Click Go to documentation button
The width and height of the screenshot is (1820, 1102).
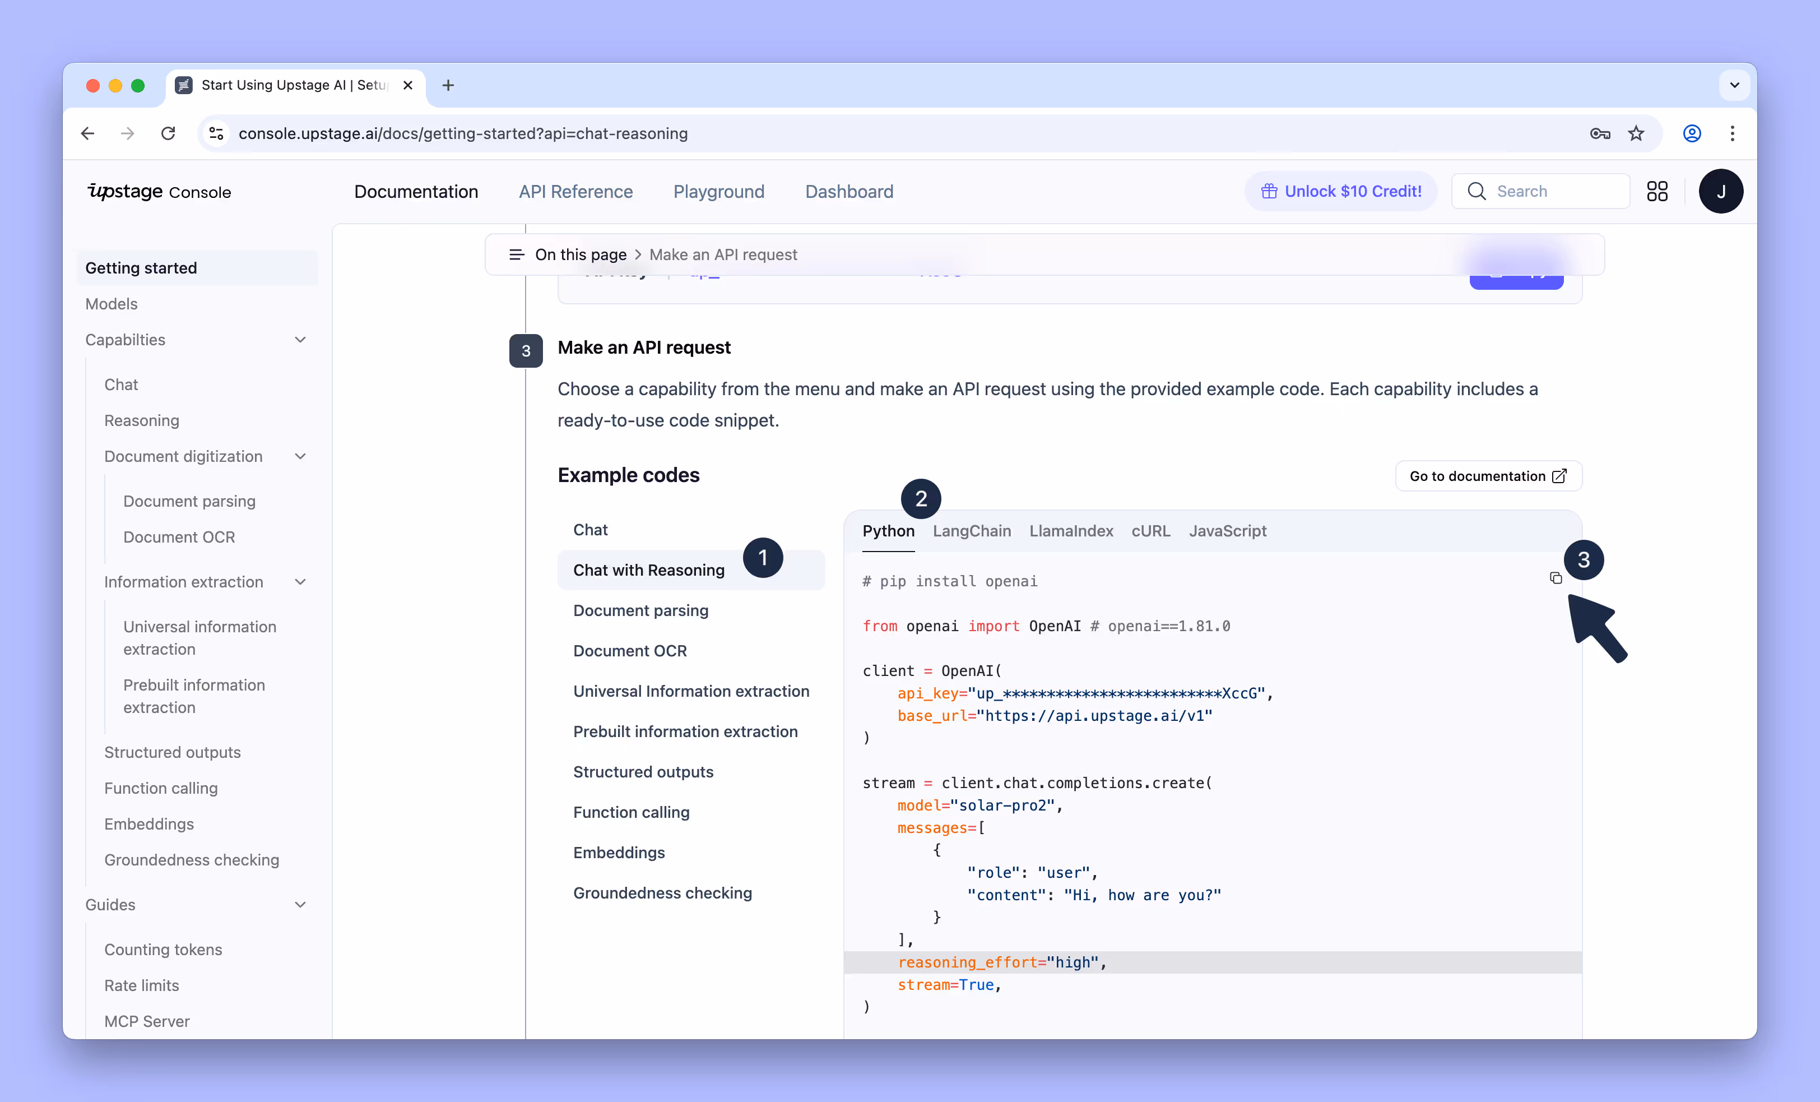1488,476
